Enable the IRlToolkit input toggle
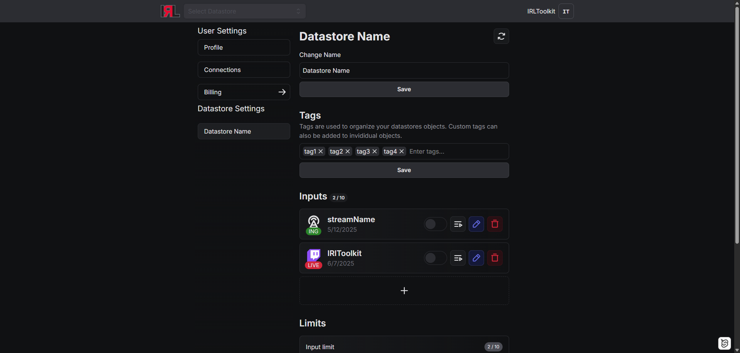The width and height of the screenshot is (740, 353). tap(435, 258)
